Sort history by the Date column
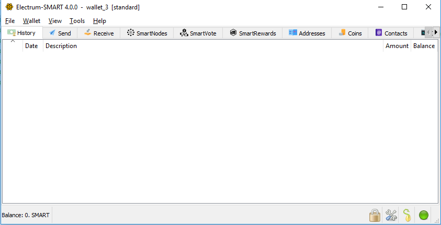The width and height of the screenshot is (441, 225). click(32, 46)
